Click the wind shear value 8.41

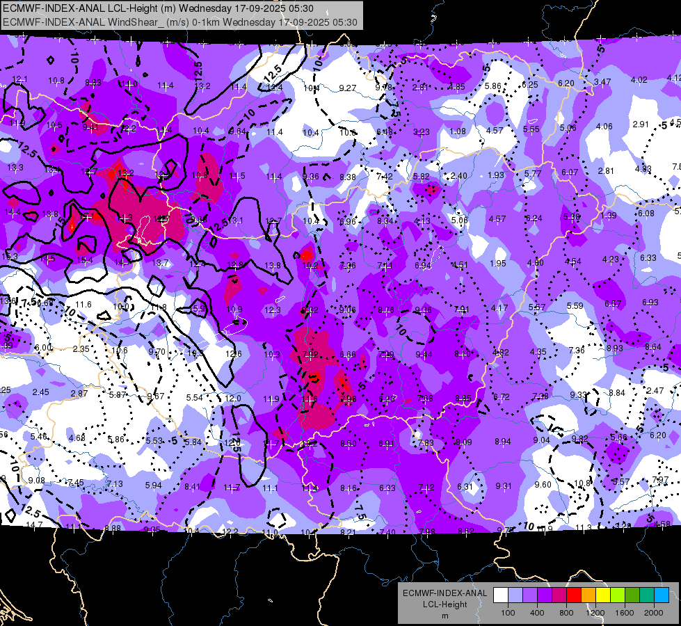193,487
